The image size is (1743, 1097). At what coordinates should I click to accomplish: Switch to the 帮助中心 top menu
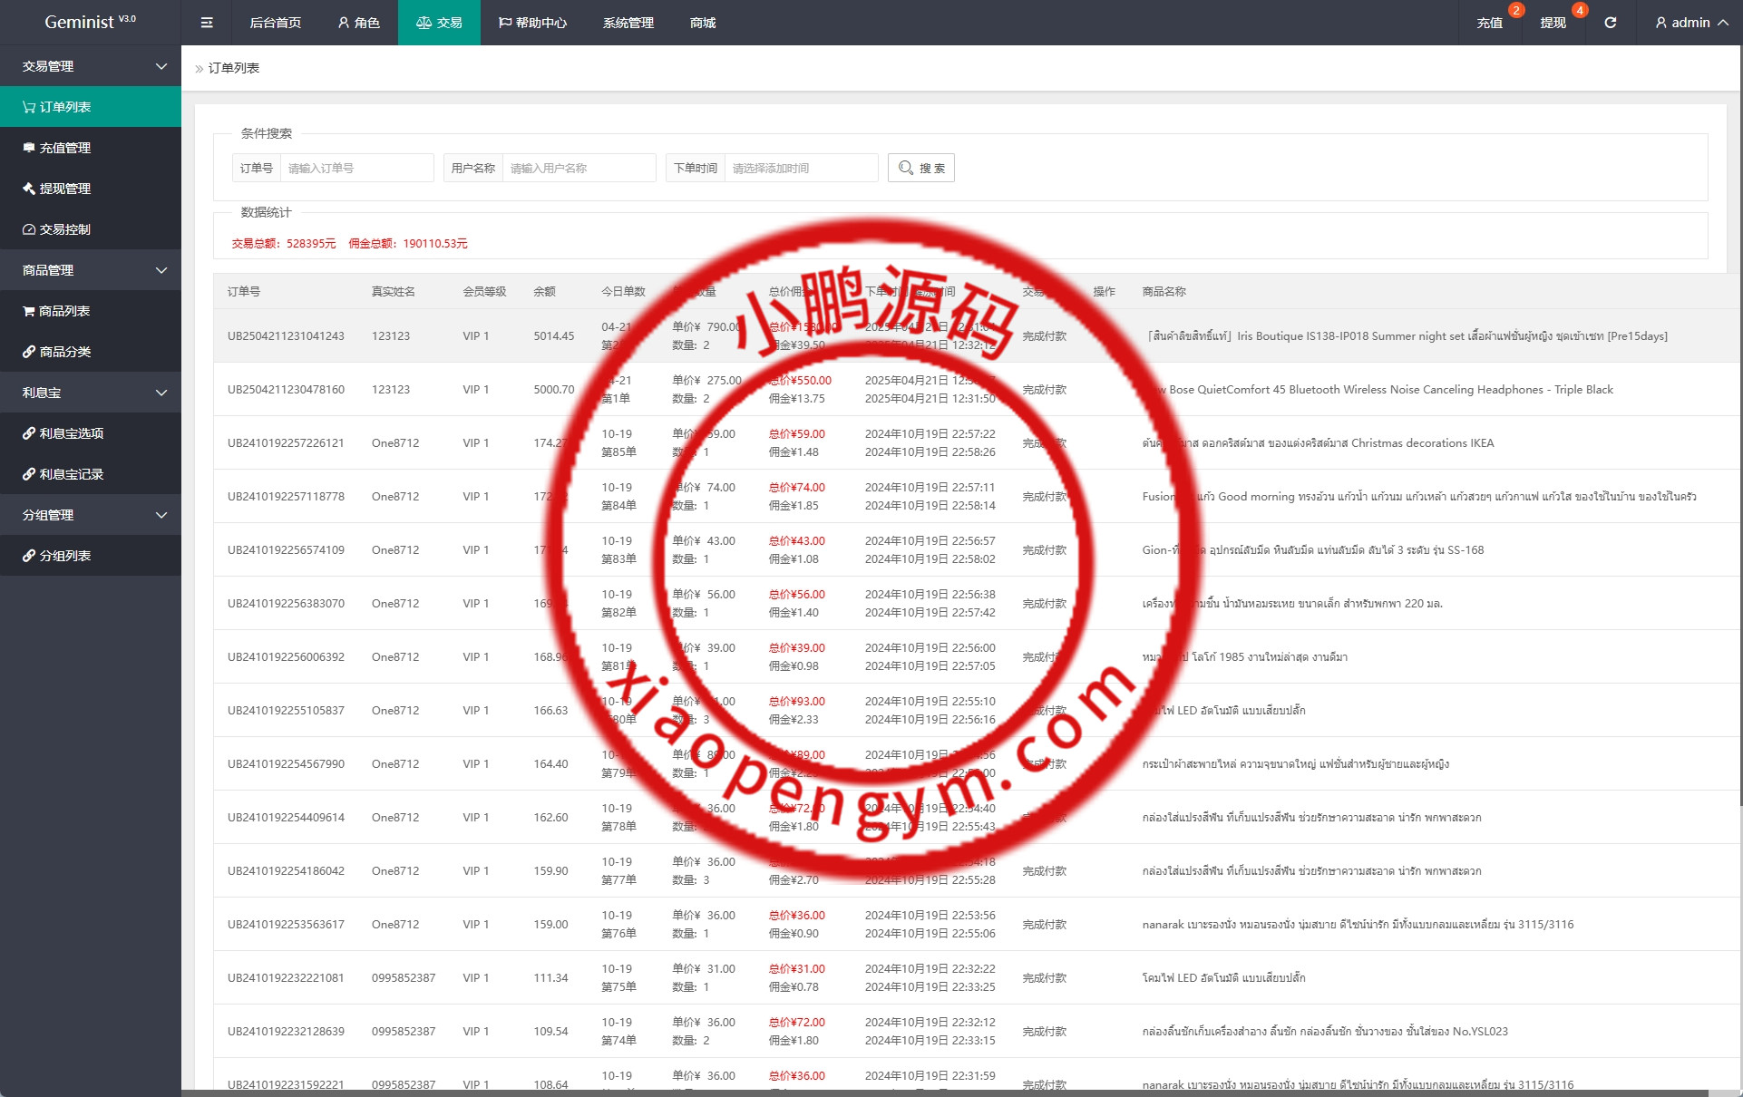click(532, 23)
